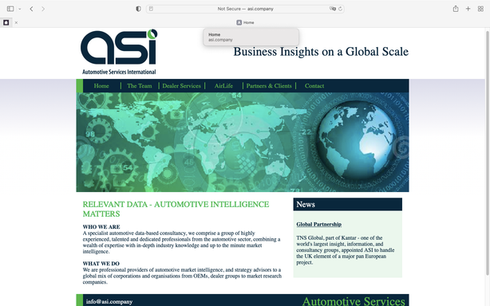Click the page's vertical scrollbar
The image size is (490, 306).
tap(487, 153)
